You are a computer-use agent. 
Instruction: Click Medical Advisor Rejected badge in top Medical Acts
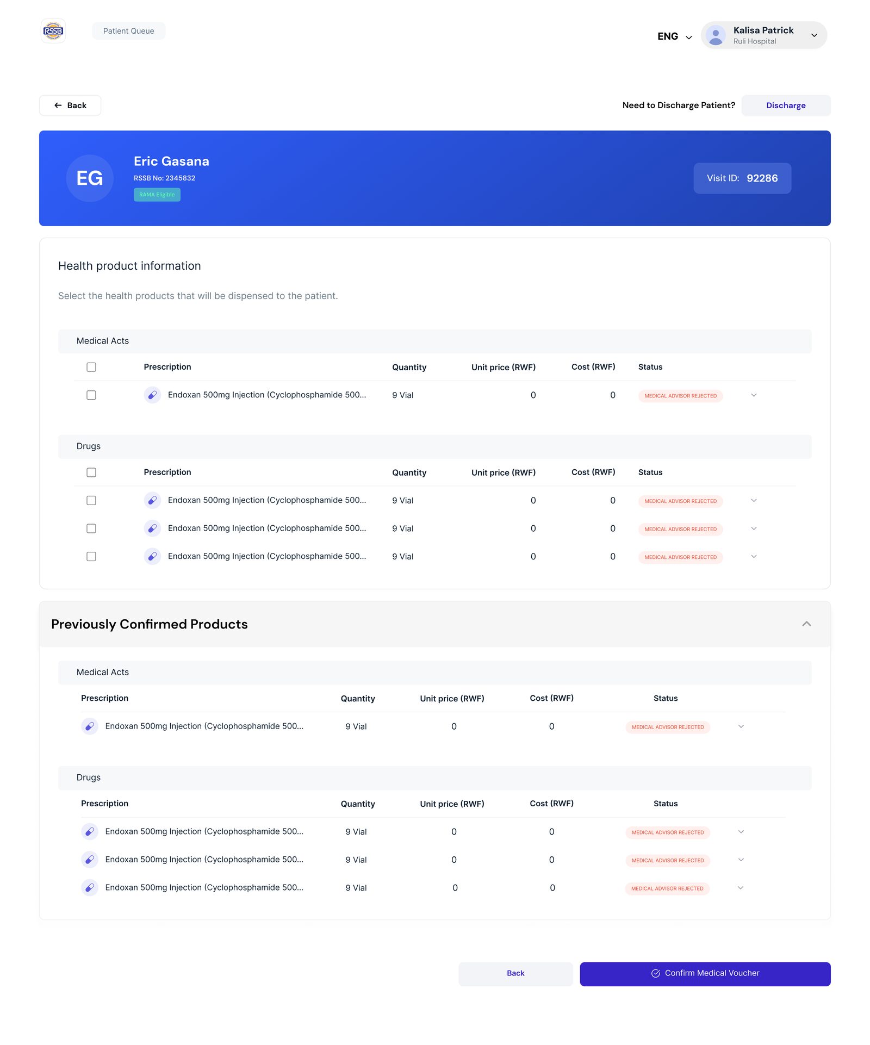coord(680,396)
